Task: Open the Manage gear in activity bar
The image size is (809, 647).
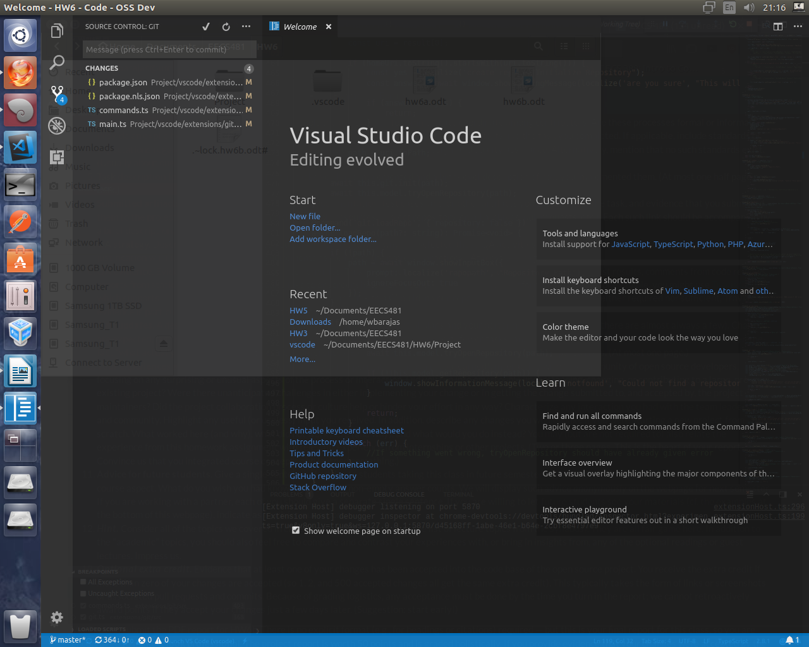Action: tap(57, 617)
